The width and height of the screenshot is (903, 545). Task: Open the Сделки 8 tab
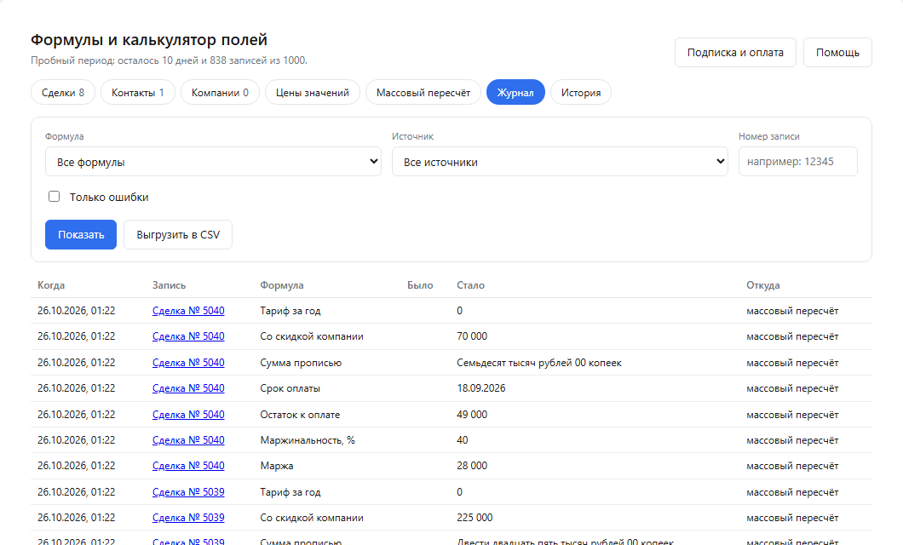click(63, 92)
